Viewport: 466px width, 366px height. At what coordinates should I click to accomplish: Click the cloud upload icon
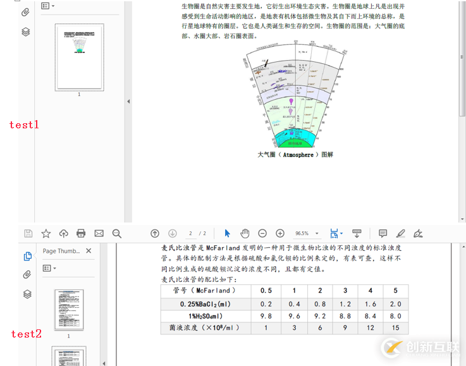[x=64, y=233]
